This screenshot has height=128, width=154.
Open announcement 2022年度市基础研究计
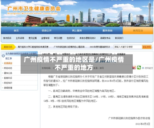[100, 47]
